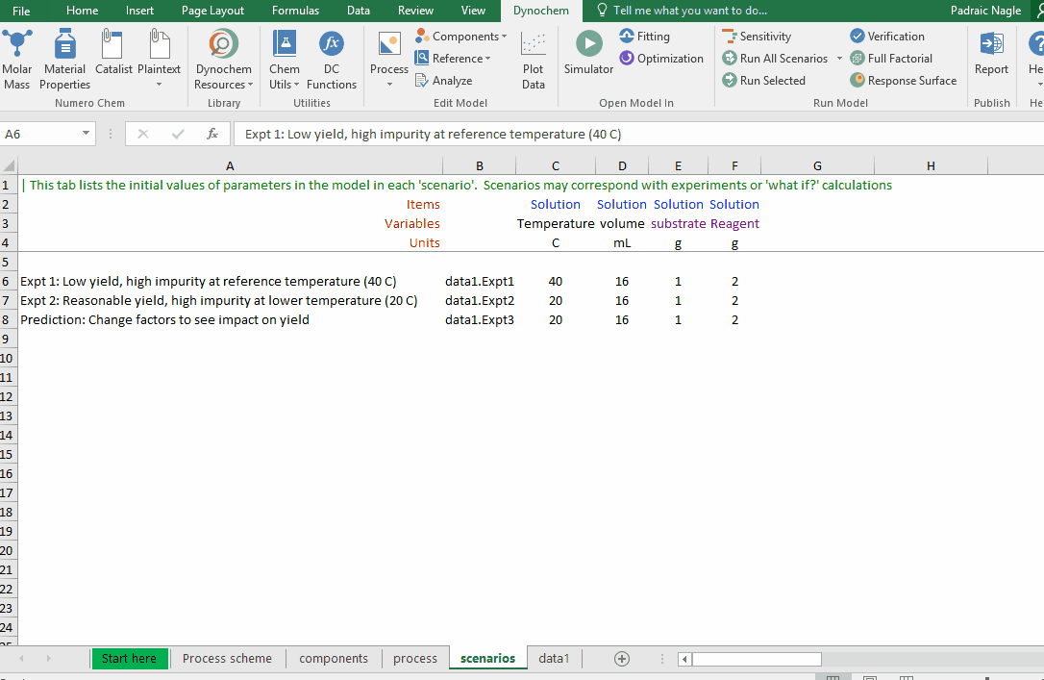Click the Report publish icon
The height and width of the screenshot is (680, 1044).
click(991, 55)
